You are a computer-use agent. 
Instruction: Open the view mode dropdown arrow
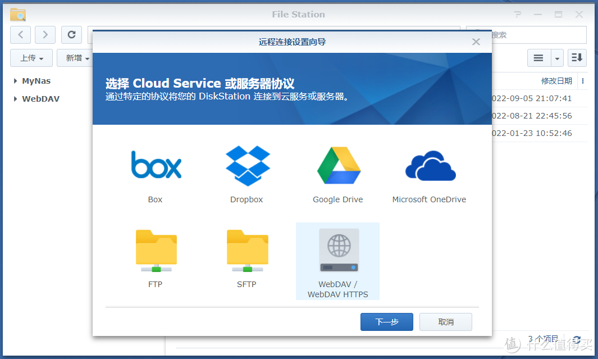pos(557,58)
